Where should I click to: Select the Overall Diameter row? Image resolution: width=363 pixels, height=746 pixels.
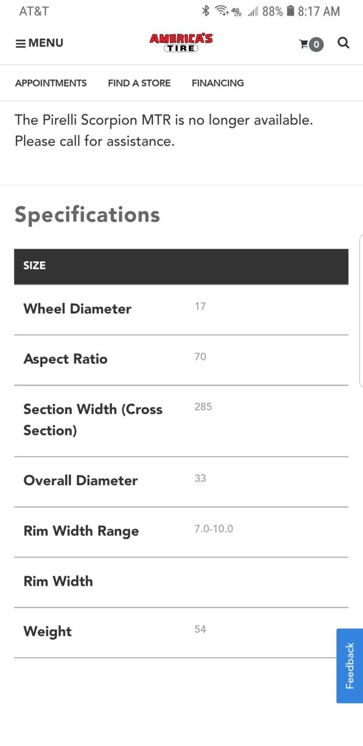point(181,482)
